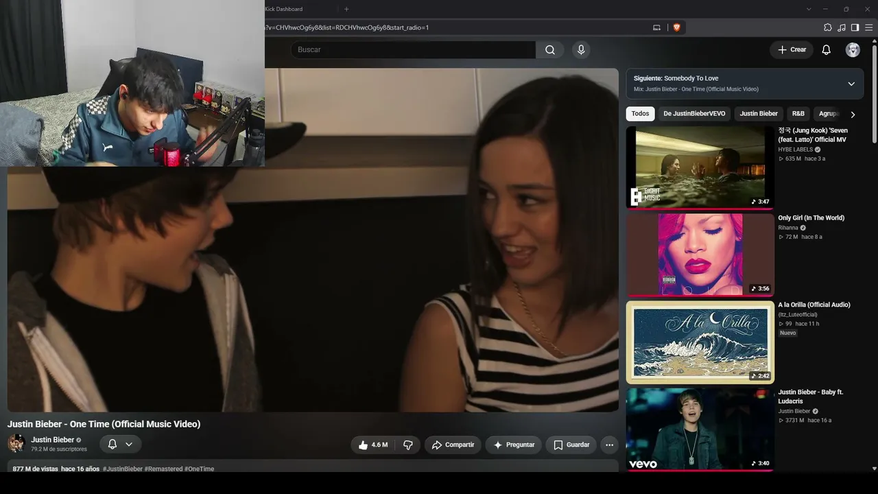Image resolution: width=878 pixels, height=494 pixels.
Task: Open the Jung Kook 'Seven' video thumbnail
Action: click(x=700, y=167)
